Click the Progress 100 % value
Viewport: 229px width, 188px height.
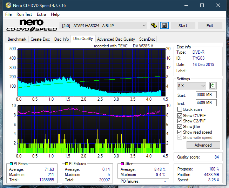[214, 169]
